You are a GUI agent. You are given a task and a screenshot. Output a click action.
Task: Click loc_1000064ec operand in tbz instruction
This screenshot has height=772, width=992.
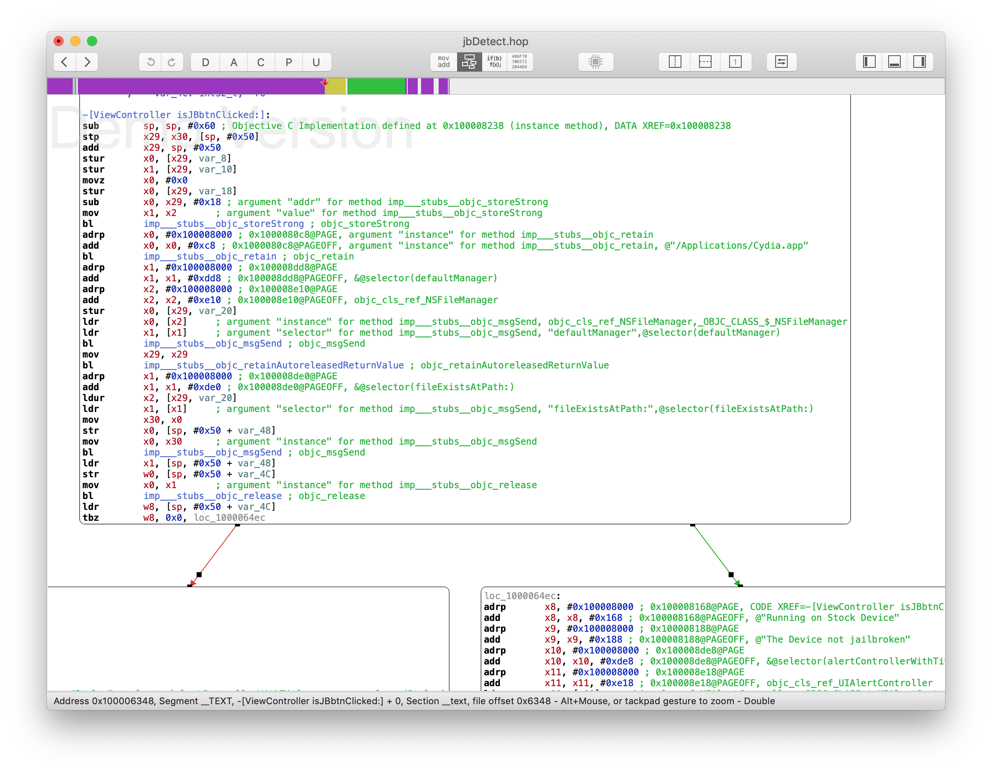[x=229, y=517]
